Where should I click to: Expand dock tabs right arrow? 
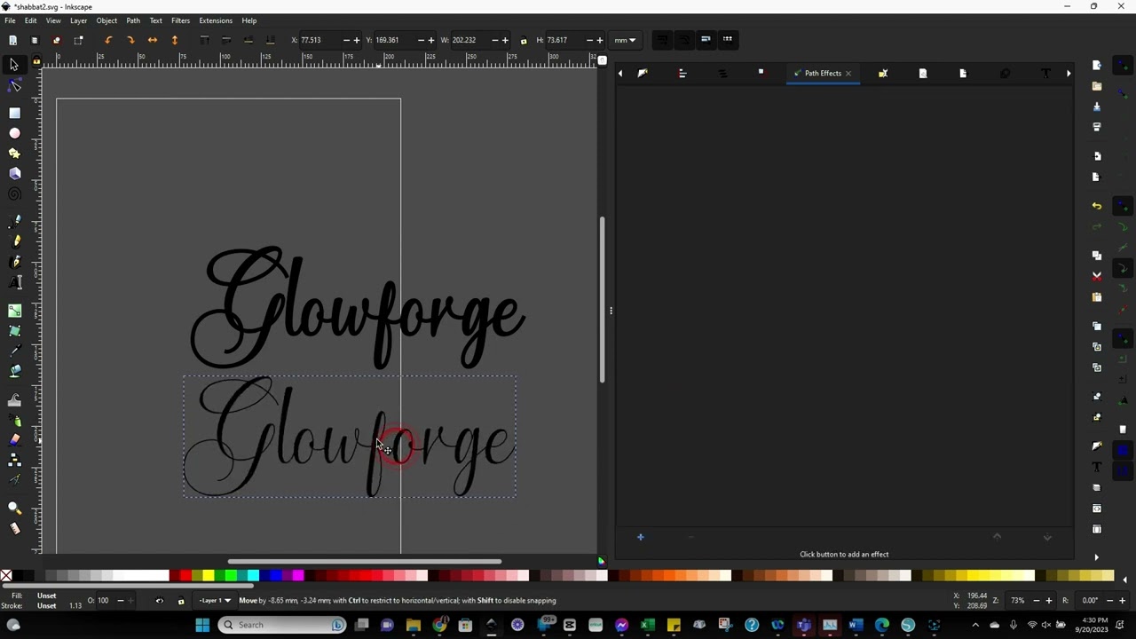1069,74
